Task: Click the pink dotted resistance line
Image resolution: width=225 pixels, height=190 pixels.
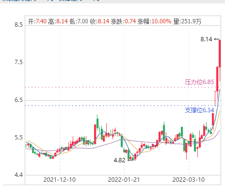Action: [123, 87]
